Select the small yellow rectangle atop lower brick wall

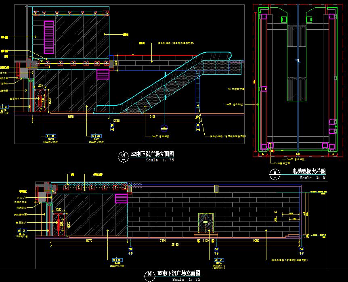(x=216, y=188)
